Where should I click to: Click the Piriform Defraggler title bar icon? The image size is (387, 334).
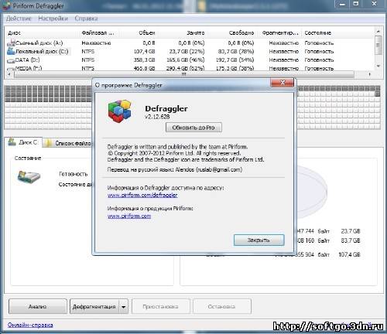(6, 5)
